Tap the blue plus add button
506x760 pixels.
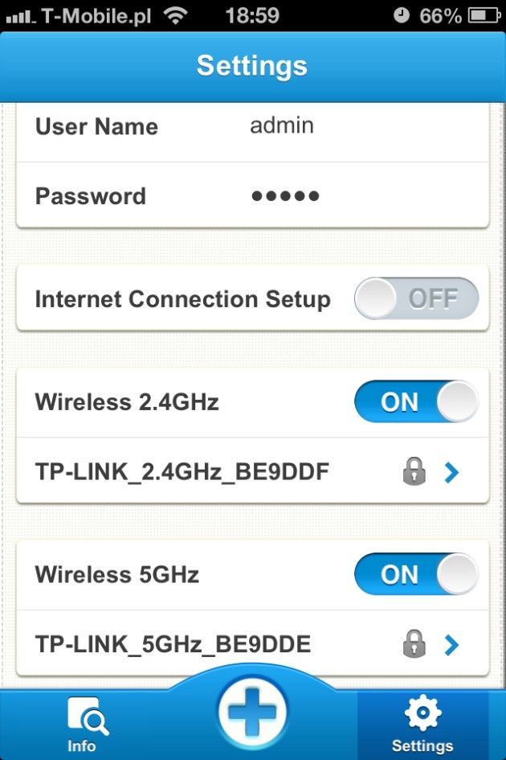coord(252,713)
